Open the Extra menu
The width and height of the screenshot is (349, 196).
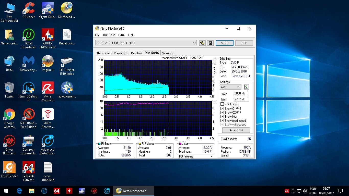click(121, 35)
